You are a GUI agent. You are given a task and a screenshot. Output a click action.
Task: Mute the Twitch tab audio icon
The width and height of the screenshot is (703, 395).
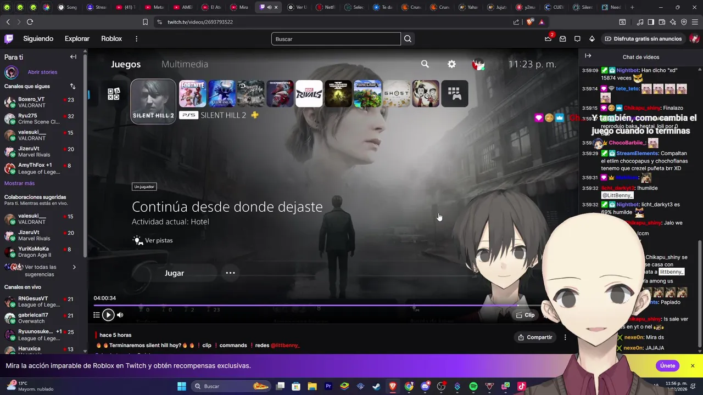point(269,7)
